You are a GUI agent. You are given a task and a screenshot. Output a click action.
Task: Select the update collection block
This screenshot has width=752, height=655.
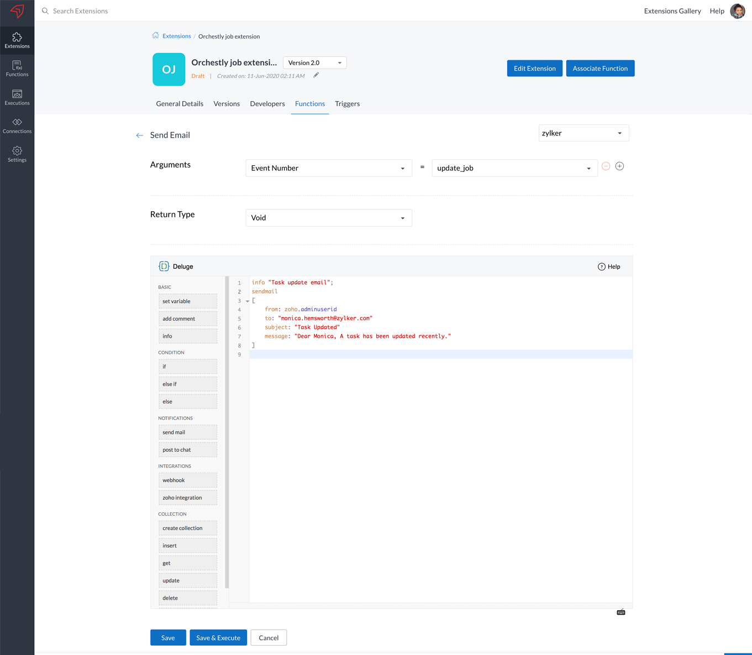(x=188, y=580)
